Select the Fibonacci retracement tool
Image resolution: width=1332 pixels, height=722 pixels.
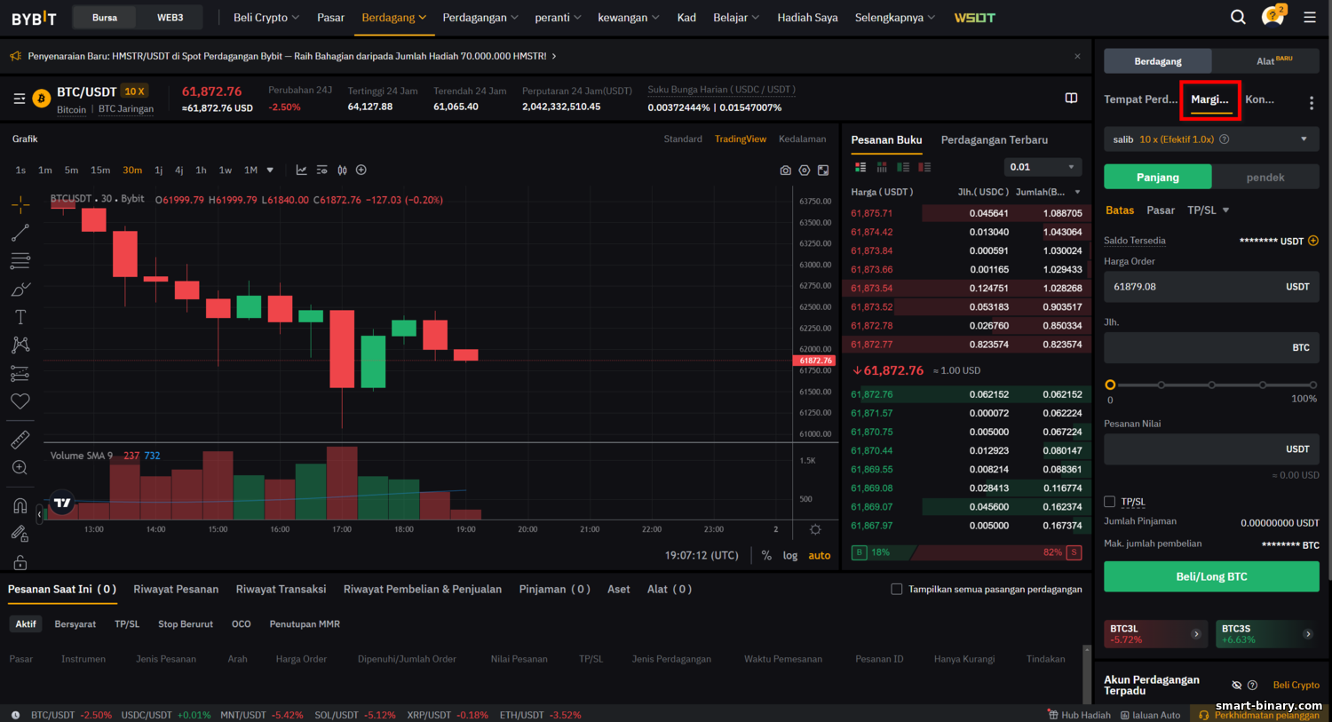20,261
